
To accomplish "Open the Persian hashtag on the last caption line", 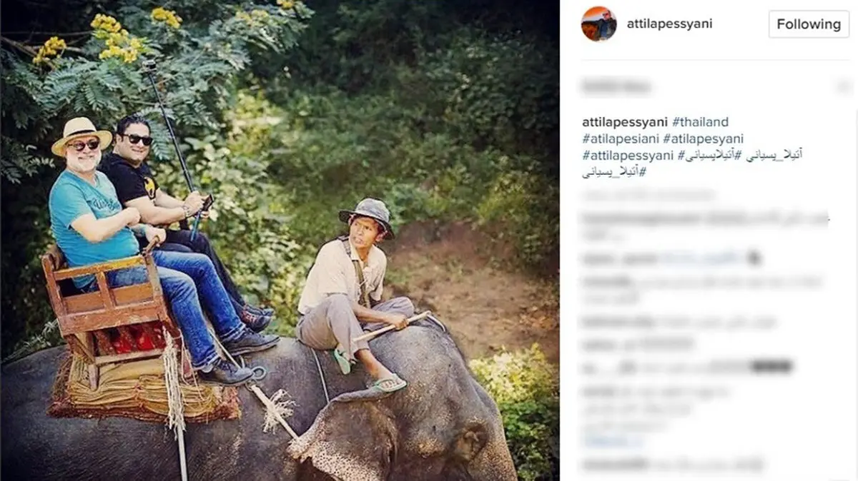I will click(x=614, y=172).
